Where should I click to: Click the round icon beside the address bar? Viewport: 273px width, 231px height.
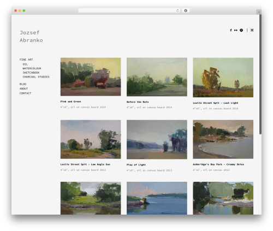(186, 10)
